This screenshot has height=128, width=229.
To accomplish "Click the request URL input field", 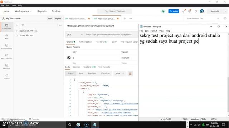I will pos(111,35).
